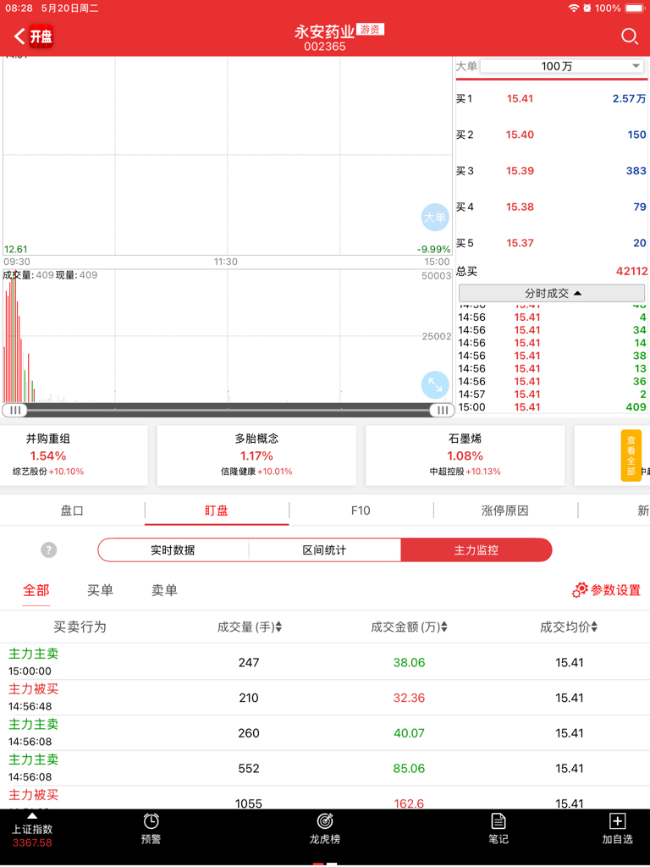Image resolution: width=650 pixels, height=867 pixels.
Task: Tap the intraday price chart area
Action: (227, 156)
